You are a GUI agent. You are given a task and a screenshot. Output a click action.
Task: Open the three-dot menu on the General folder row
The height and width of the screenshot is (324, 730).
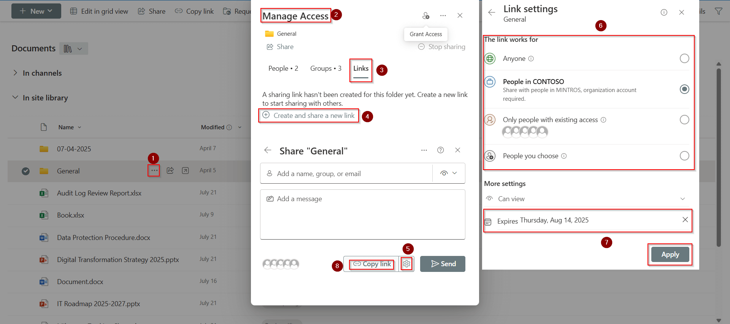tap(154, 171)
